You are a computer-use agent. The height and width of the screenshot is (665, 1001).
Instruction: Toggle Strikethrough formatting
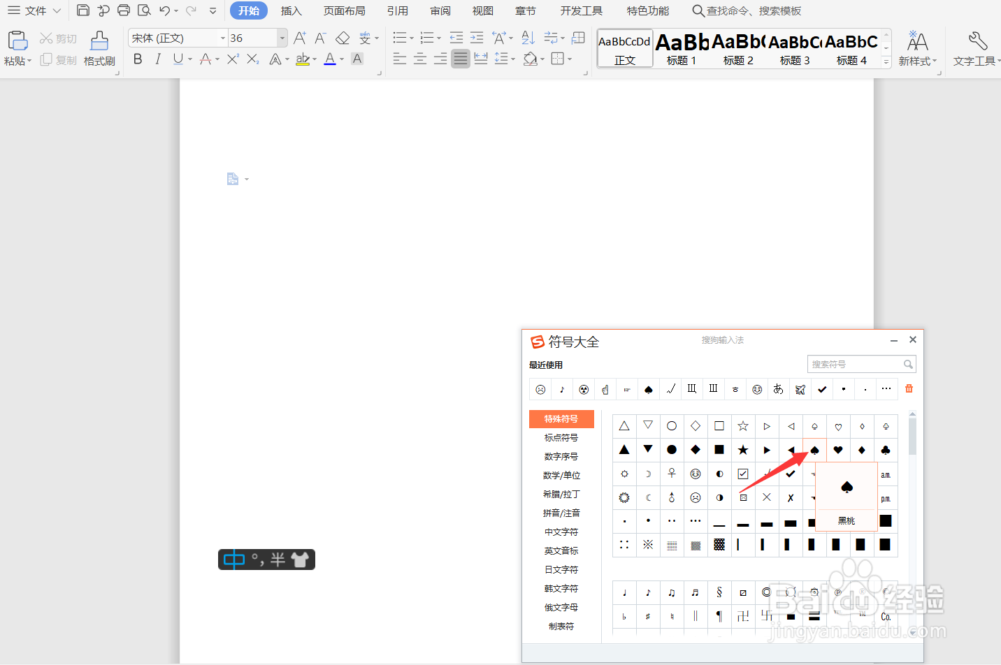pos(206,59)
